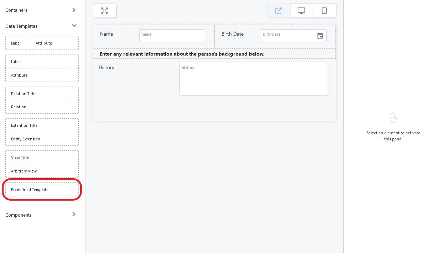Expand the Containers section
Screen dimensions: 443x253
point(74,10)
